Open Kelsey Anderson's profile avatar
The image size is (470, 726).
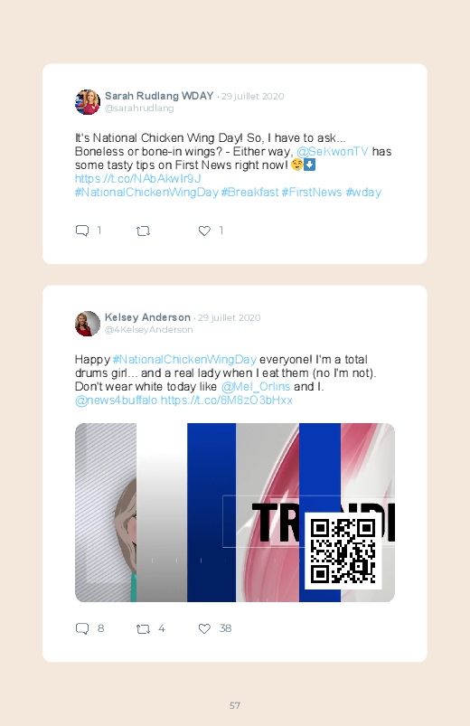[x=88, y=324]
